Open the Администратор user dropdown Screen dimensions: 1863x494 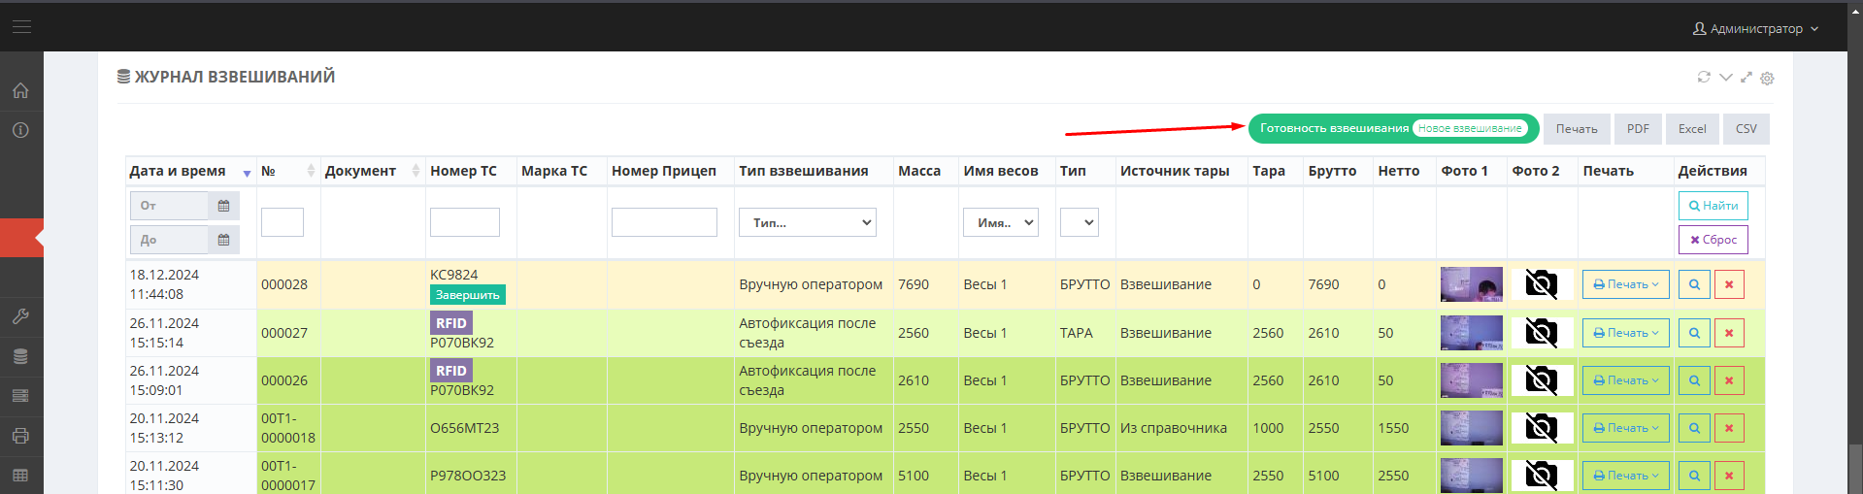[1754, 29]
